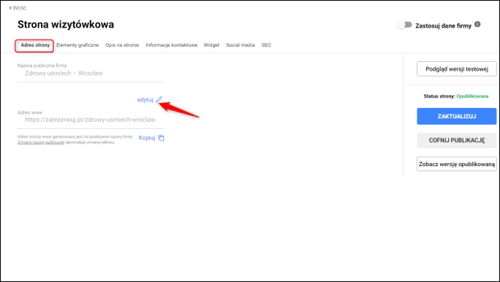Toggle the Zastosuj dane firmy switch

coord(405,25)
